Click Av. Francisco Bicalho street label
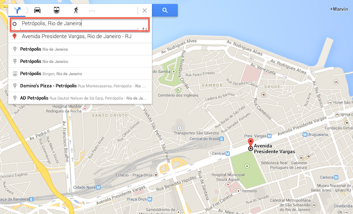The height and width of the screenshot is (214, 353). (x=66, y=141)
